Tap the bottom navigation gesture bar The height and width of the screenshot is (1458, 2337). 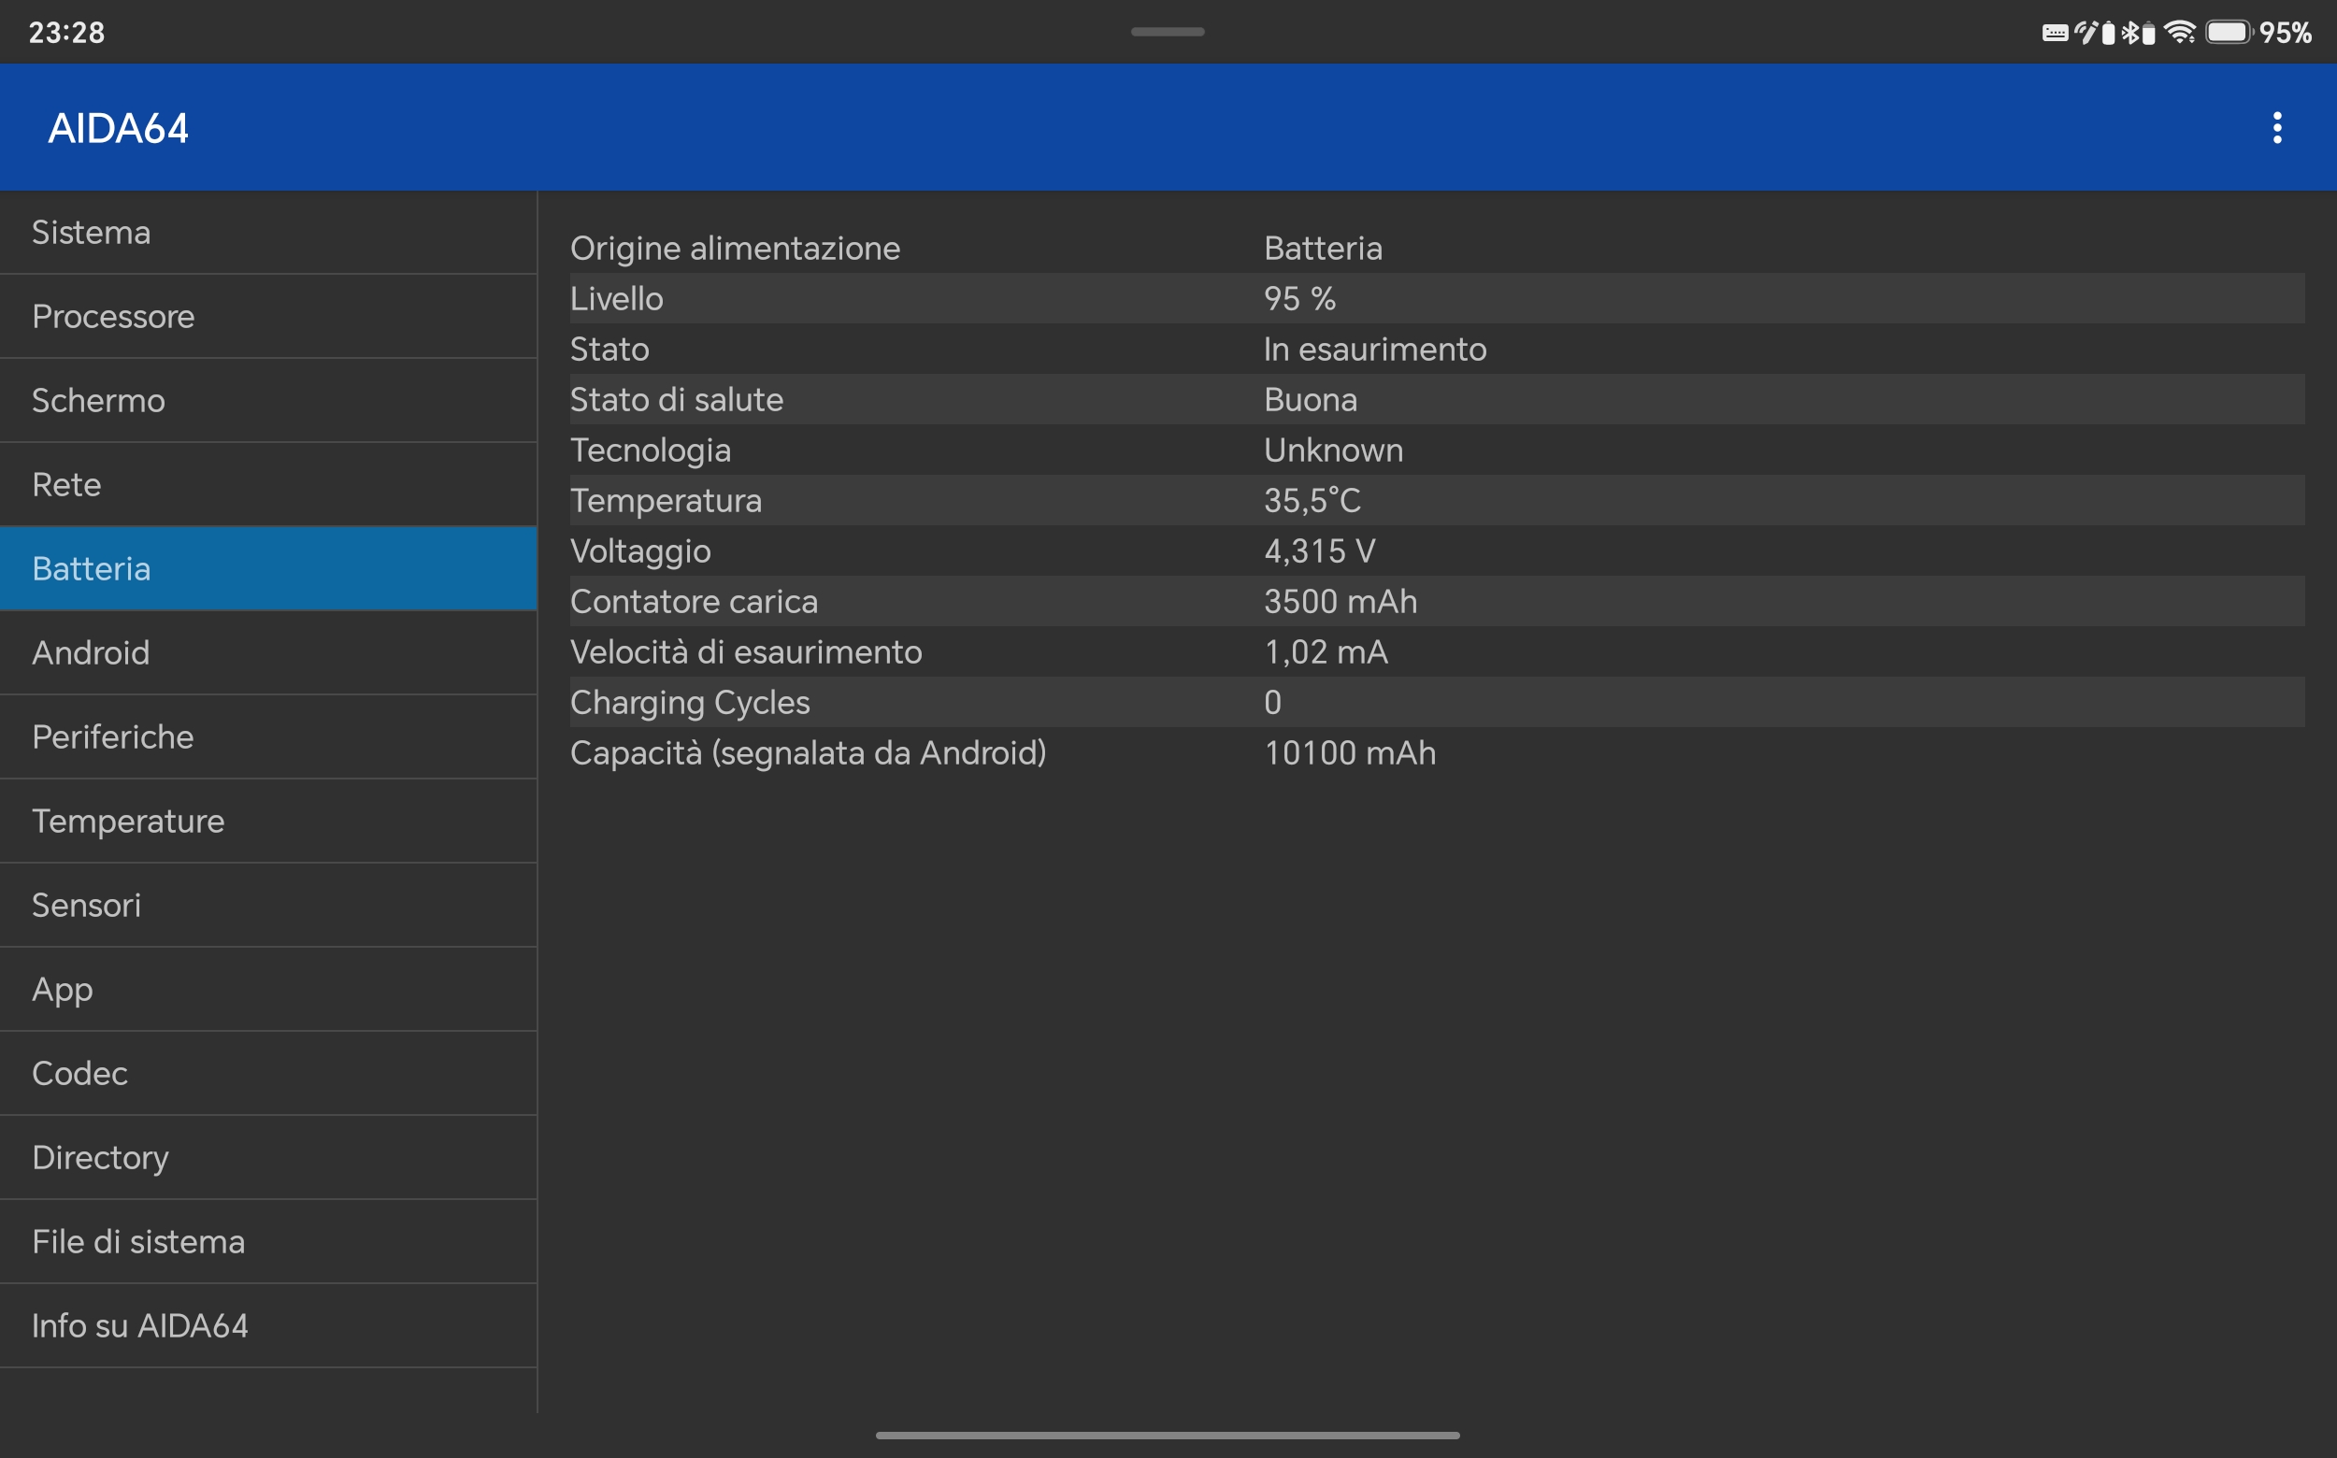pos(1167,1436)
